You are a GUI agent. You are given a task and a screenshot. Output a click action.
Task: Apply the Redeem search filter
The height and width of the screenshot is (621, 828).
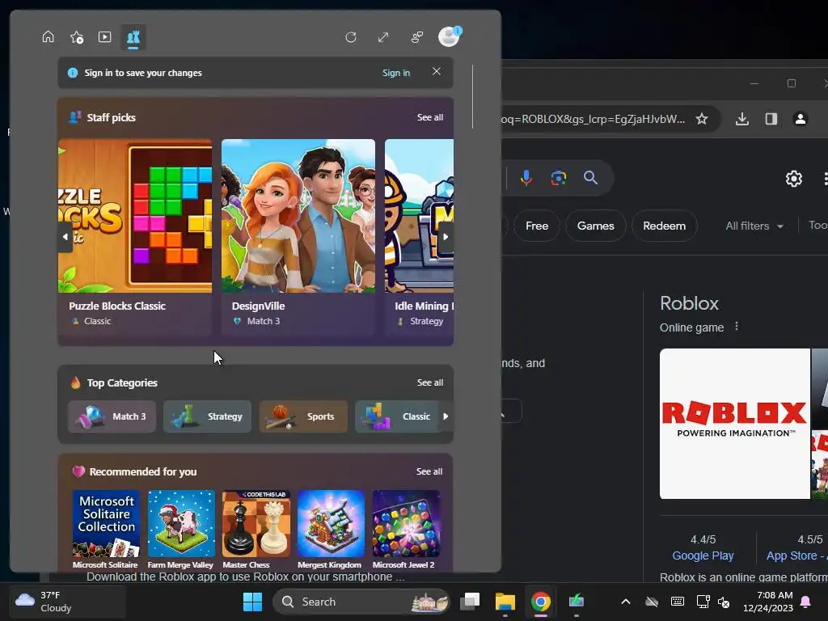tap(665, 226)
